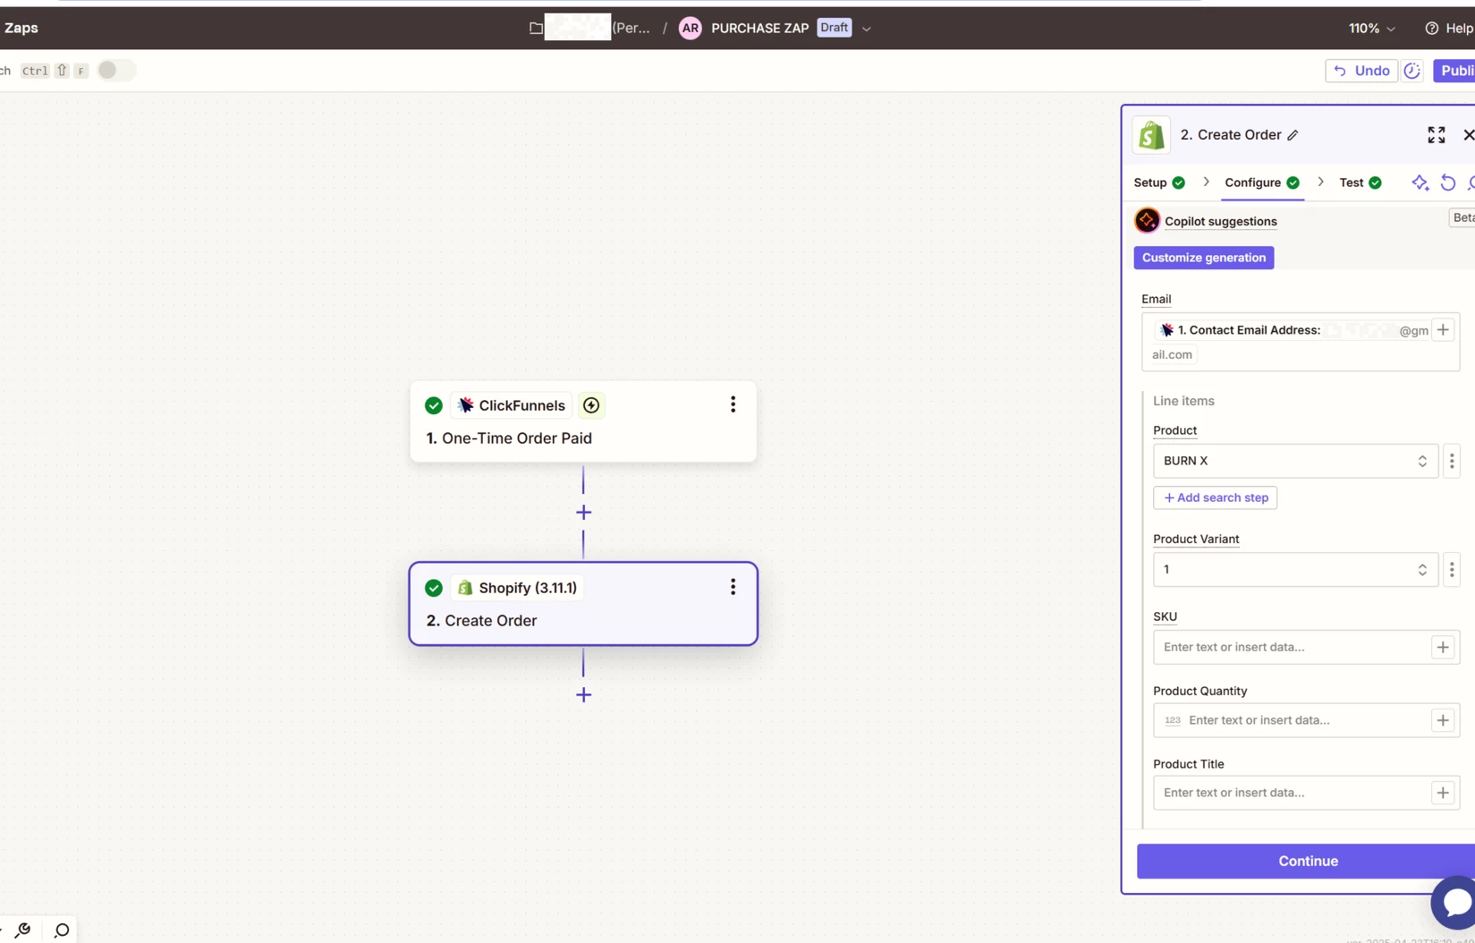Open the Help menu icon

point(1431,29)
